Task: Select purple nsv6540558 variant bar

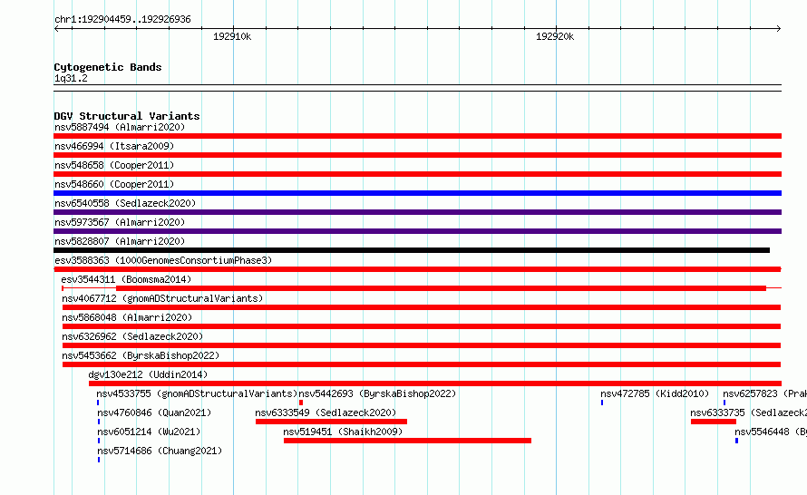Action: click(x=417, y=212)
